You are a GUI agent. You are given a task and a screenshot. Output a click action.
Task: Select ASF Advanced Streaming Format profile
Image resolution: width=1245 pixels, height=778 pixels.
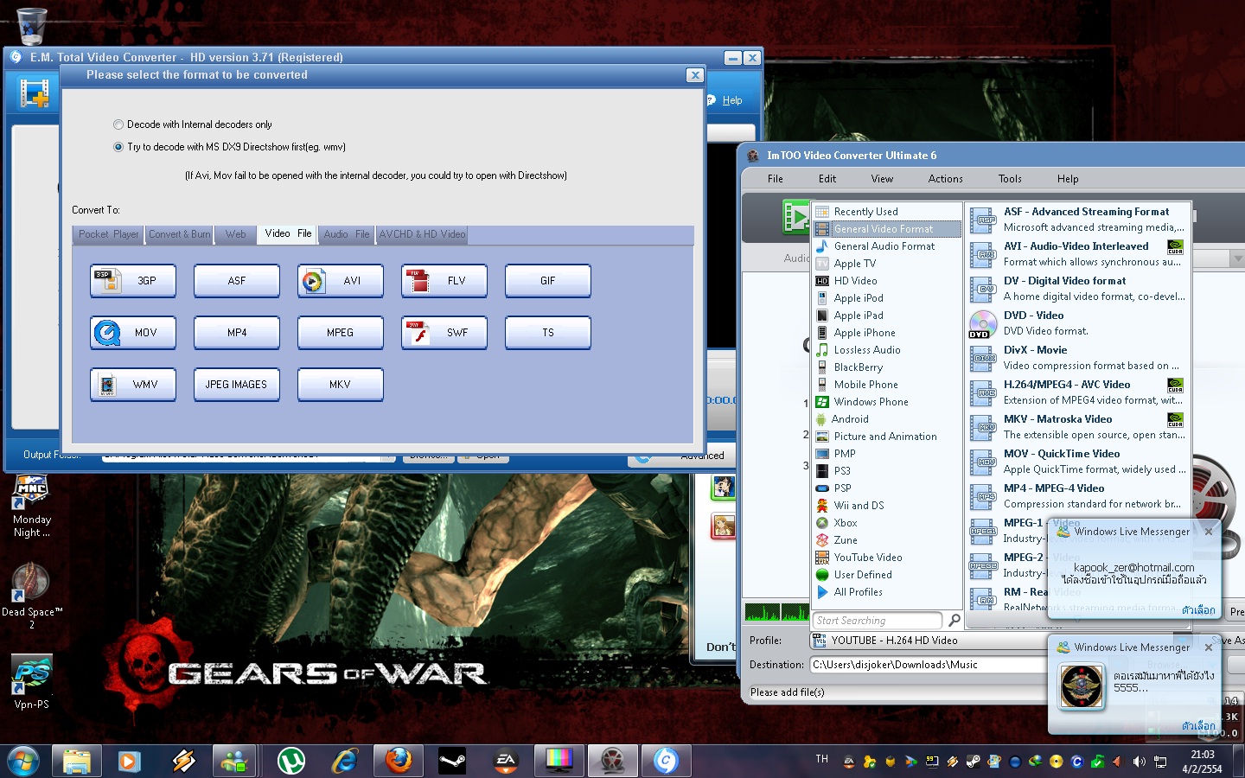pos(1078,220)
